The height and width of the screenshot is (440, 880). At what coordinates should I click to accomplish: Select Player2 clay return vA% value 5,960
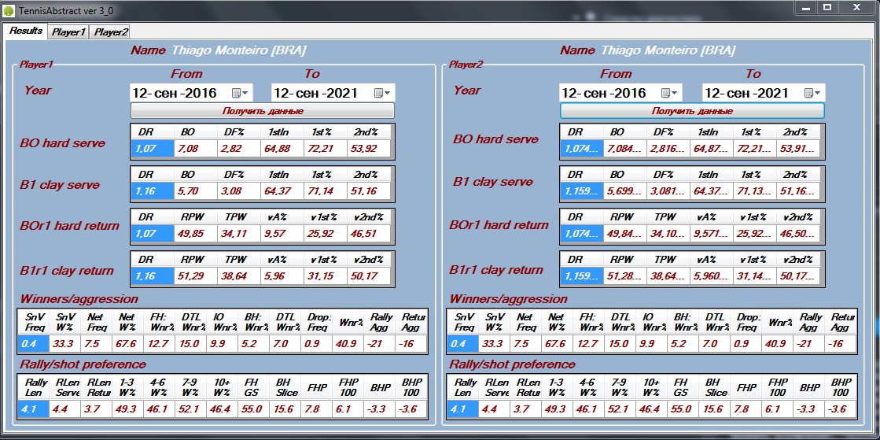coord(711,276)
